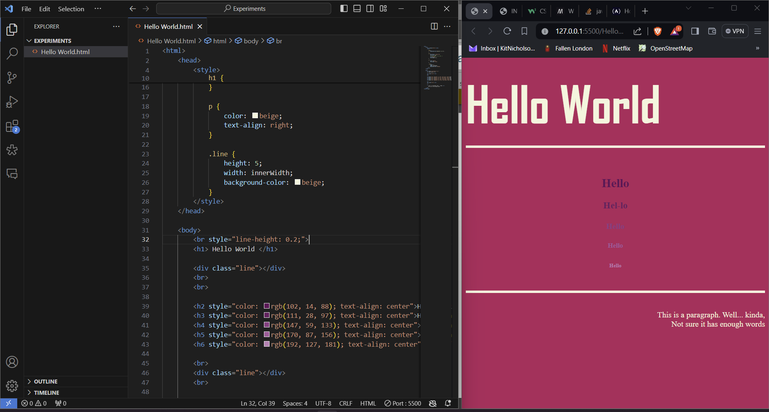Open the more menus ellipsis in VS Code menu bar

pyautogui.click(x=98, y=9)
